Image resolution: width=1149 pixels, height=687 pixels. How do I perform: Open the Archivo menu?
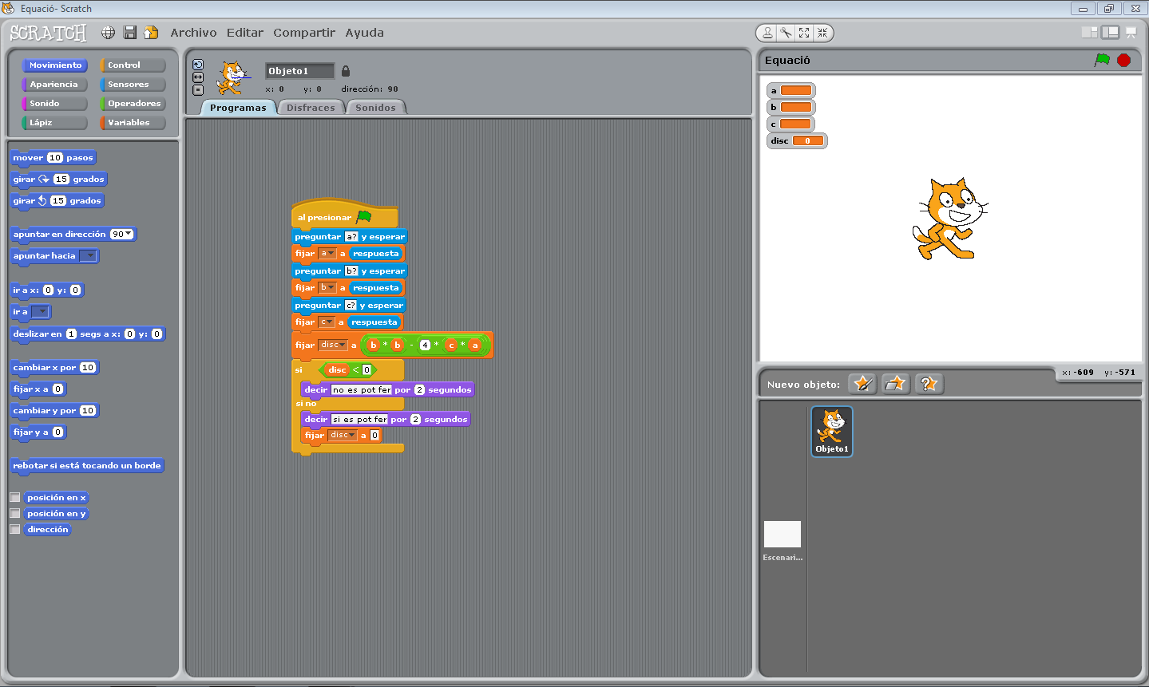193,33
